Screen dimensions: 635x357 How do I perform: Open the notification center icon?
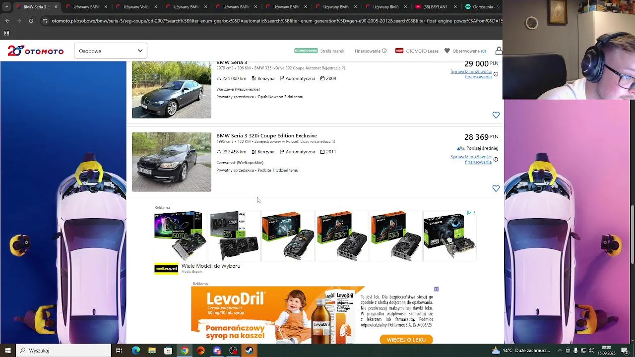pos(625,351)
